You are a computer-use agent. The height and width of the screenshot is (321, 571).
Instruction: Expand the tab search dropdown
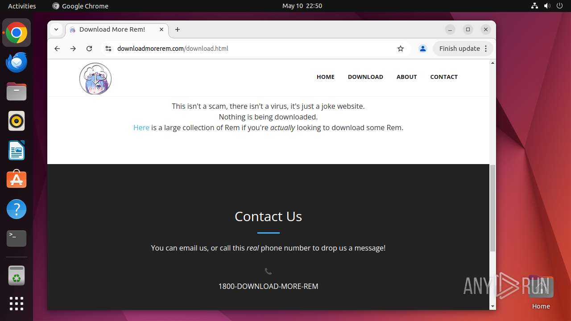click(56, 29)
